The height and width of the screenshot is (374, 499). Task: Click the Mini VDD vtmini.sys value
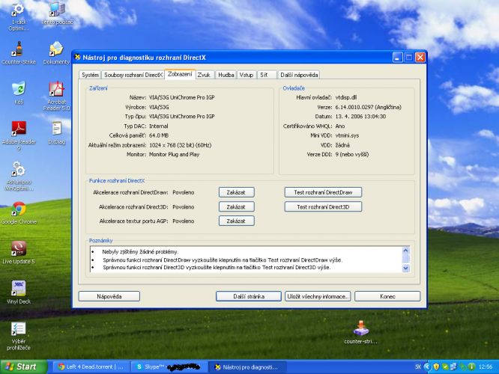click(347, 135)
